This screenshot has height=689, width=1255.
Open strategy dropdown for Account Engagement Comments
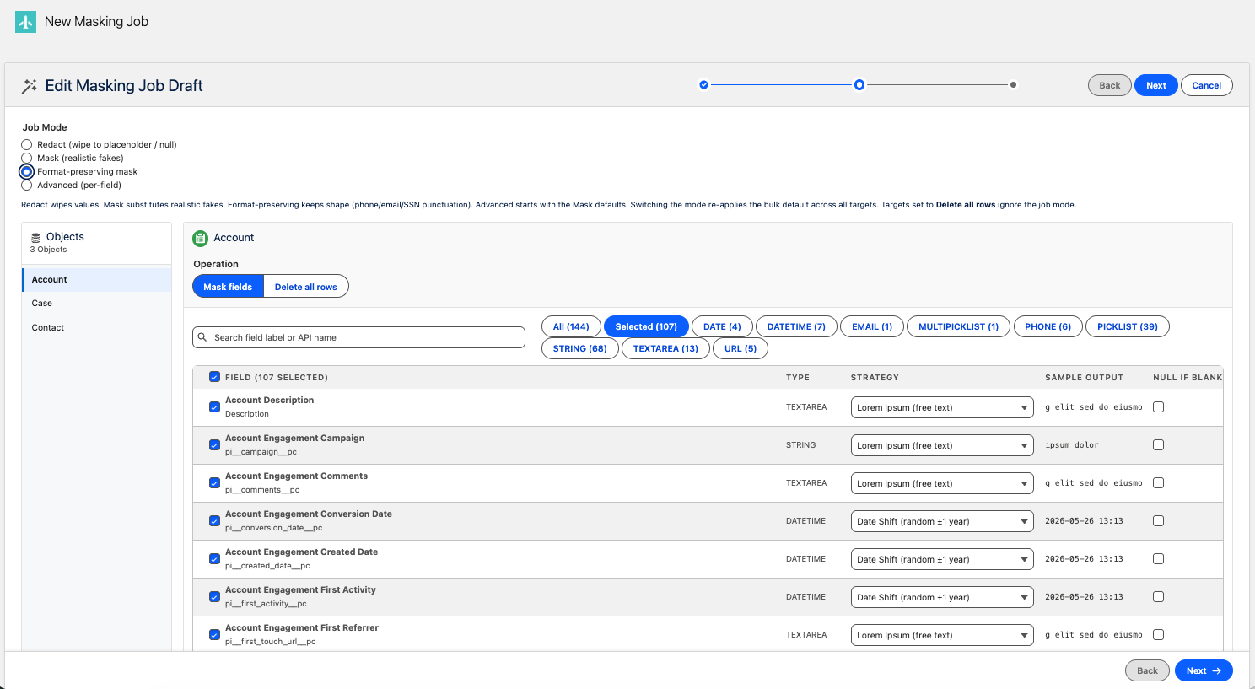coord(942,483)
